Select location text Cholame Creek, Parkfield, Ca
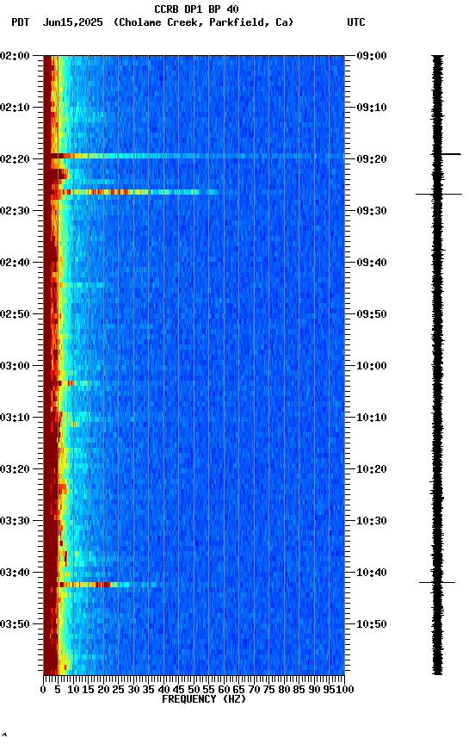Viewport: 475px width, 744px height. tap(203, 22)
